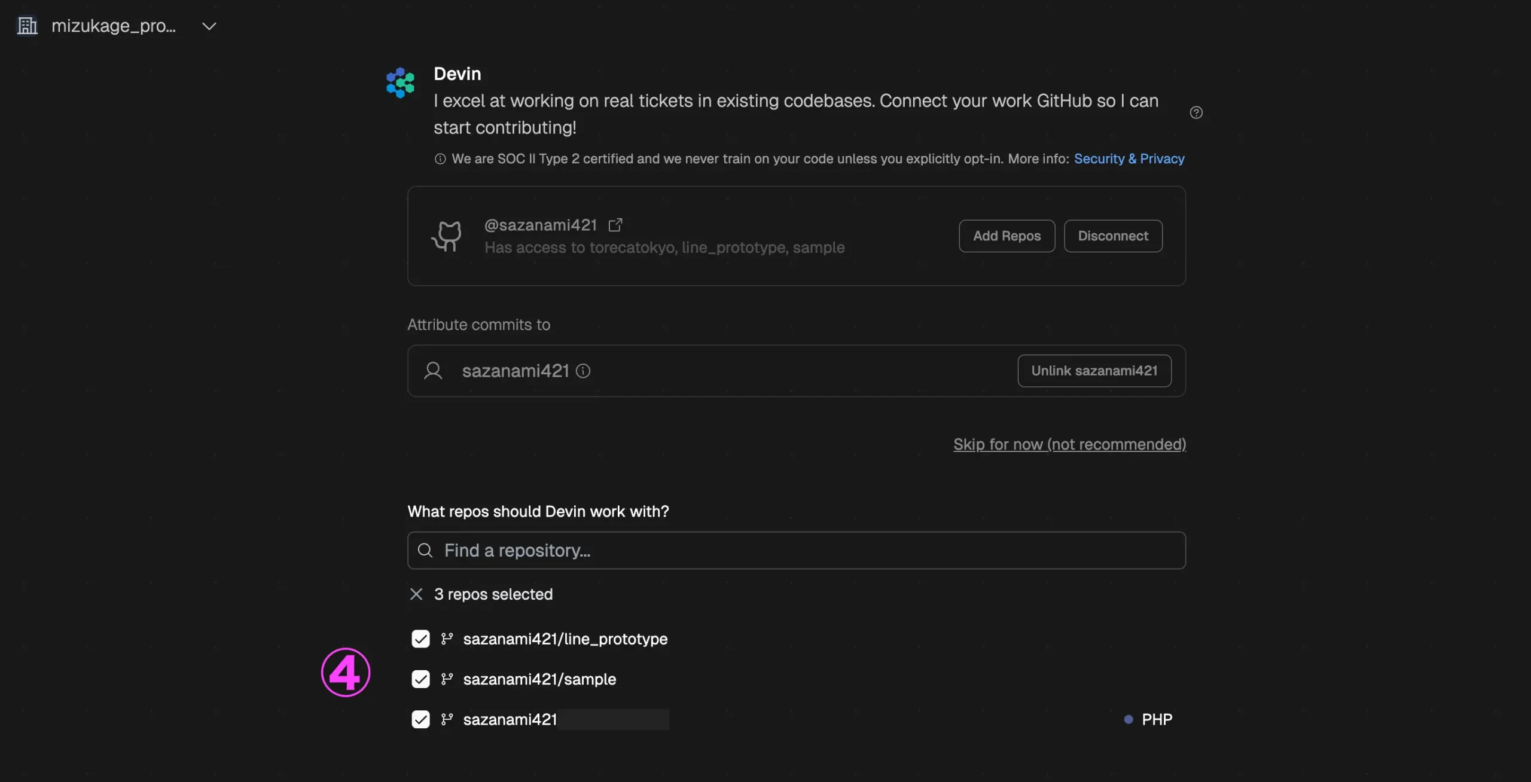This screenshot has width=1531, height=782.
Task: Click branch icon of sazanami421/line_prototype
Action: click(447, 639)
